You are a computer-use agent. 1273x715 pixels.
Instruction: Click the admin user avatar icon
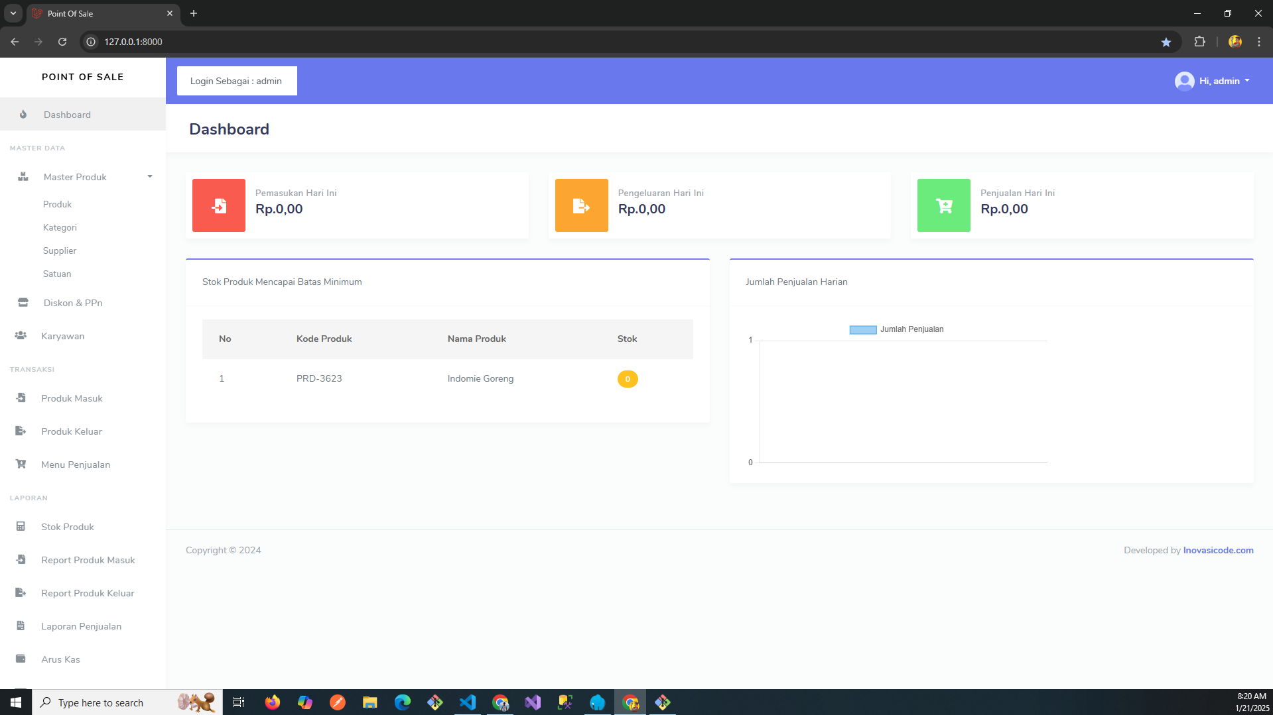(x=1184, y=81)
